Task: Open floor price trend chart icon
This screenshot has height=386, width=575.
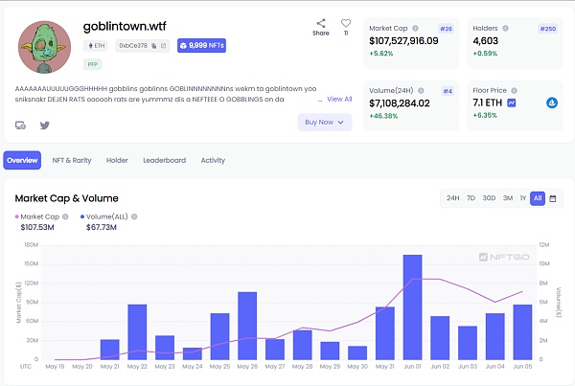Action: click(512, 103)
